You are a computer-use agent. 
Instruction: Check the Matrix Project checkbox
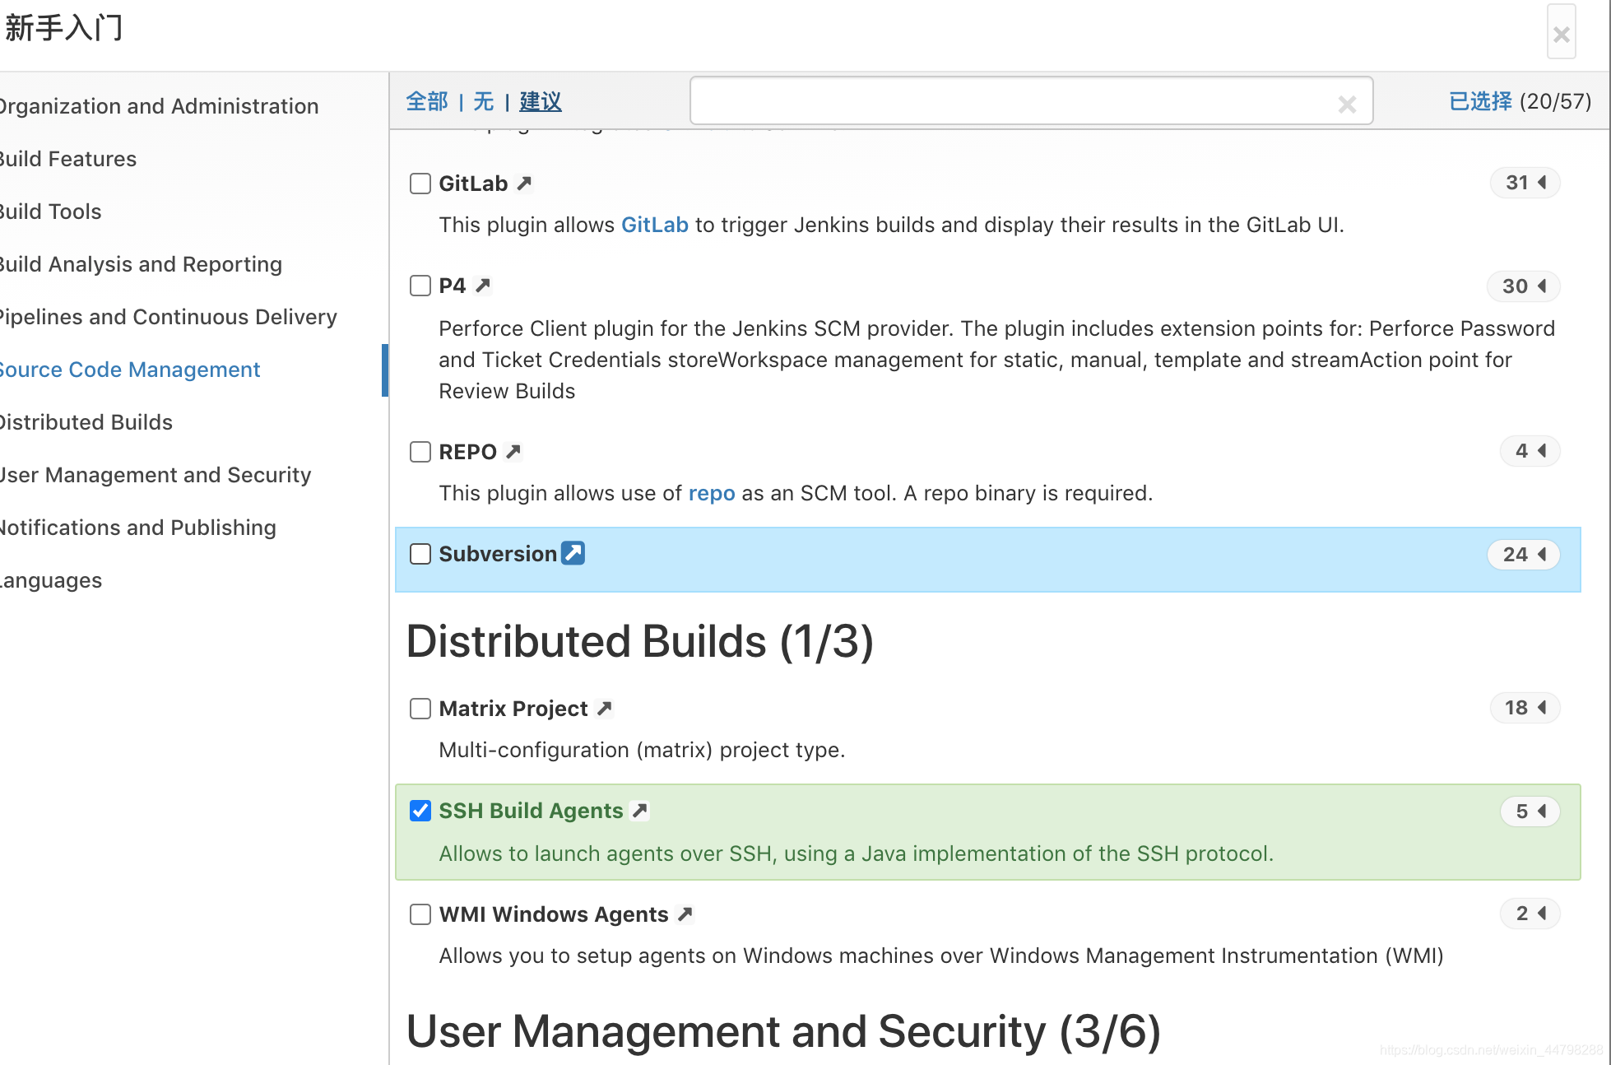420,709
